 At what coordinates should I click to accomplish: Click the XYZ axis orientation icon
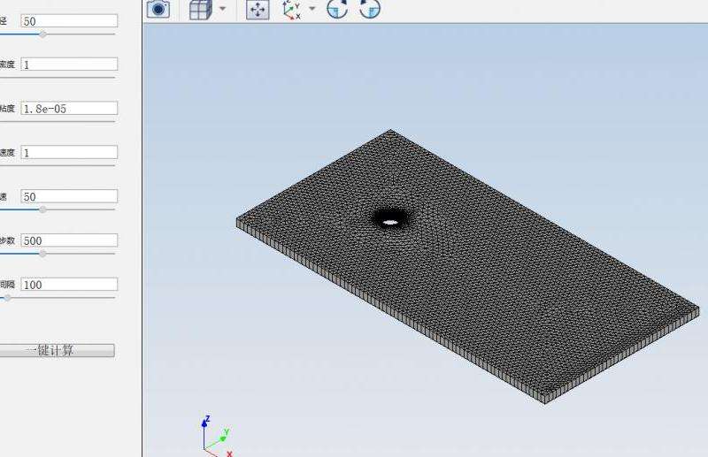click(290, 10)
